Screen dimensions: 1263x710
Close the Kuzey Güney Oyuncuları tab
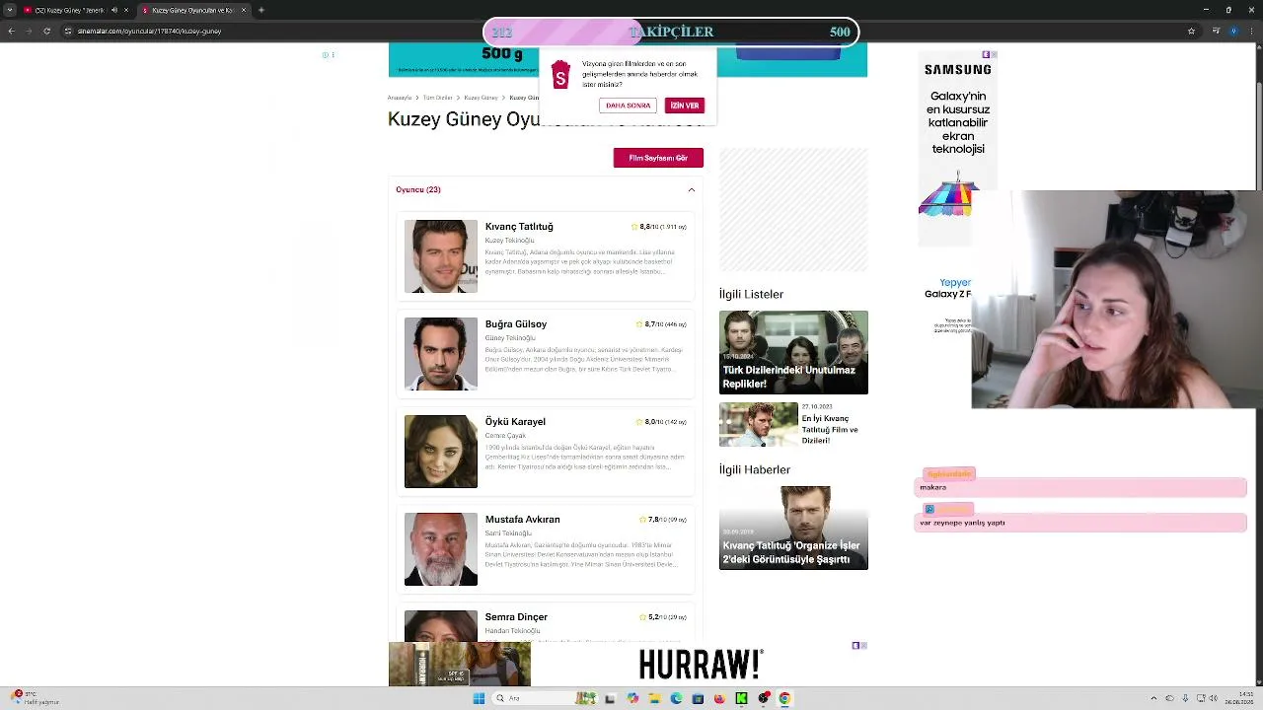(244, 10)
